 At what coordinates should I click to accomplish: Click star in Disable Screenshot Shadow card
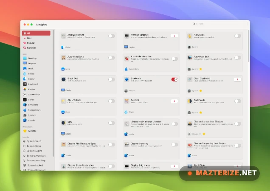point(204,134)
